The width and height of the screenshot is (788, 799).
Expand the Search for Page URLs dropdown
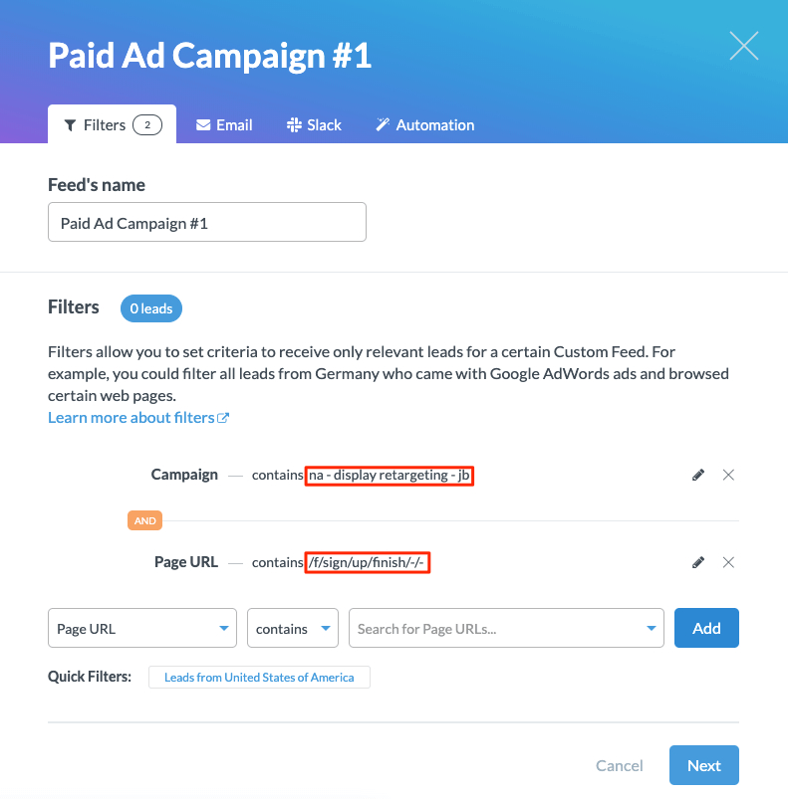click(653, 628)
